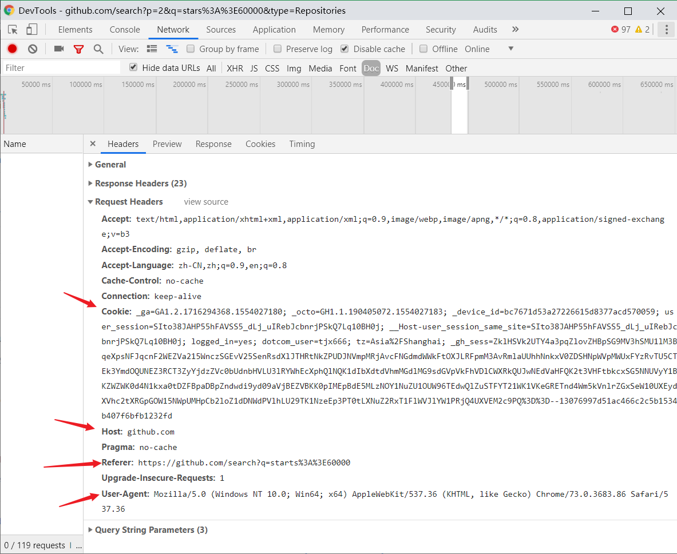Image resolution: width=677 pixels, height=554 pixels.
Task: Filter requests by Font type
Action: (347, 68)
